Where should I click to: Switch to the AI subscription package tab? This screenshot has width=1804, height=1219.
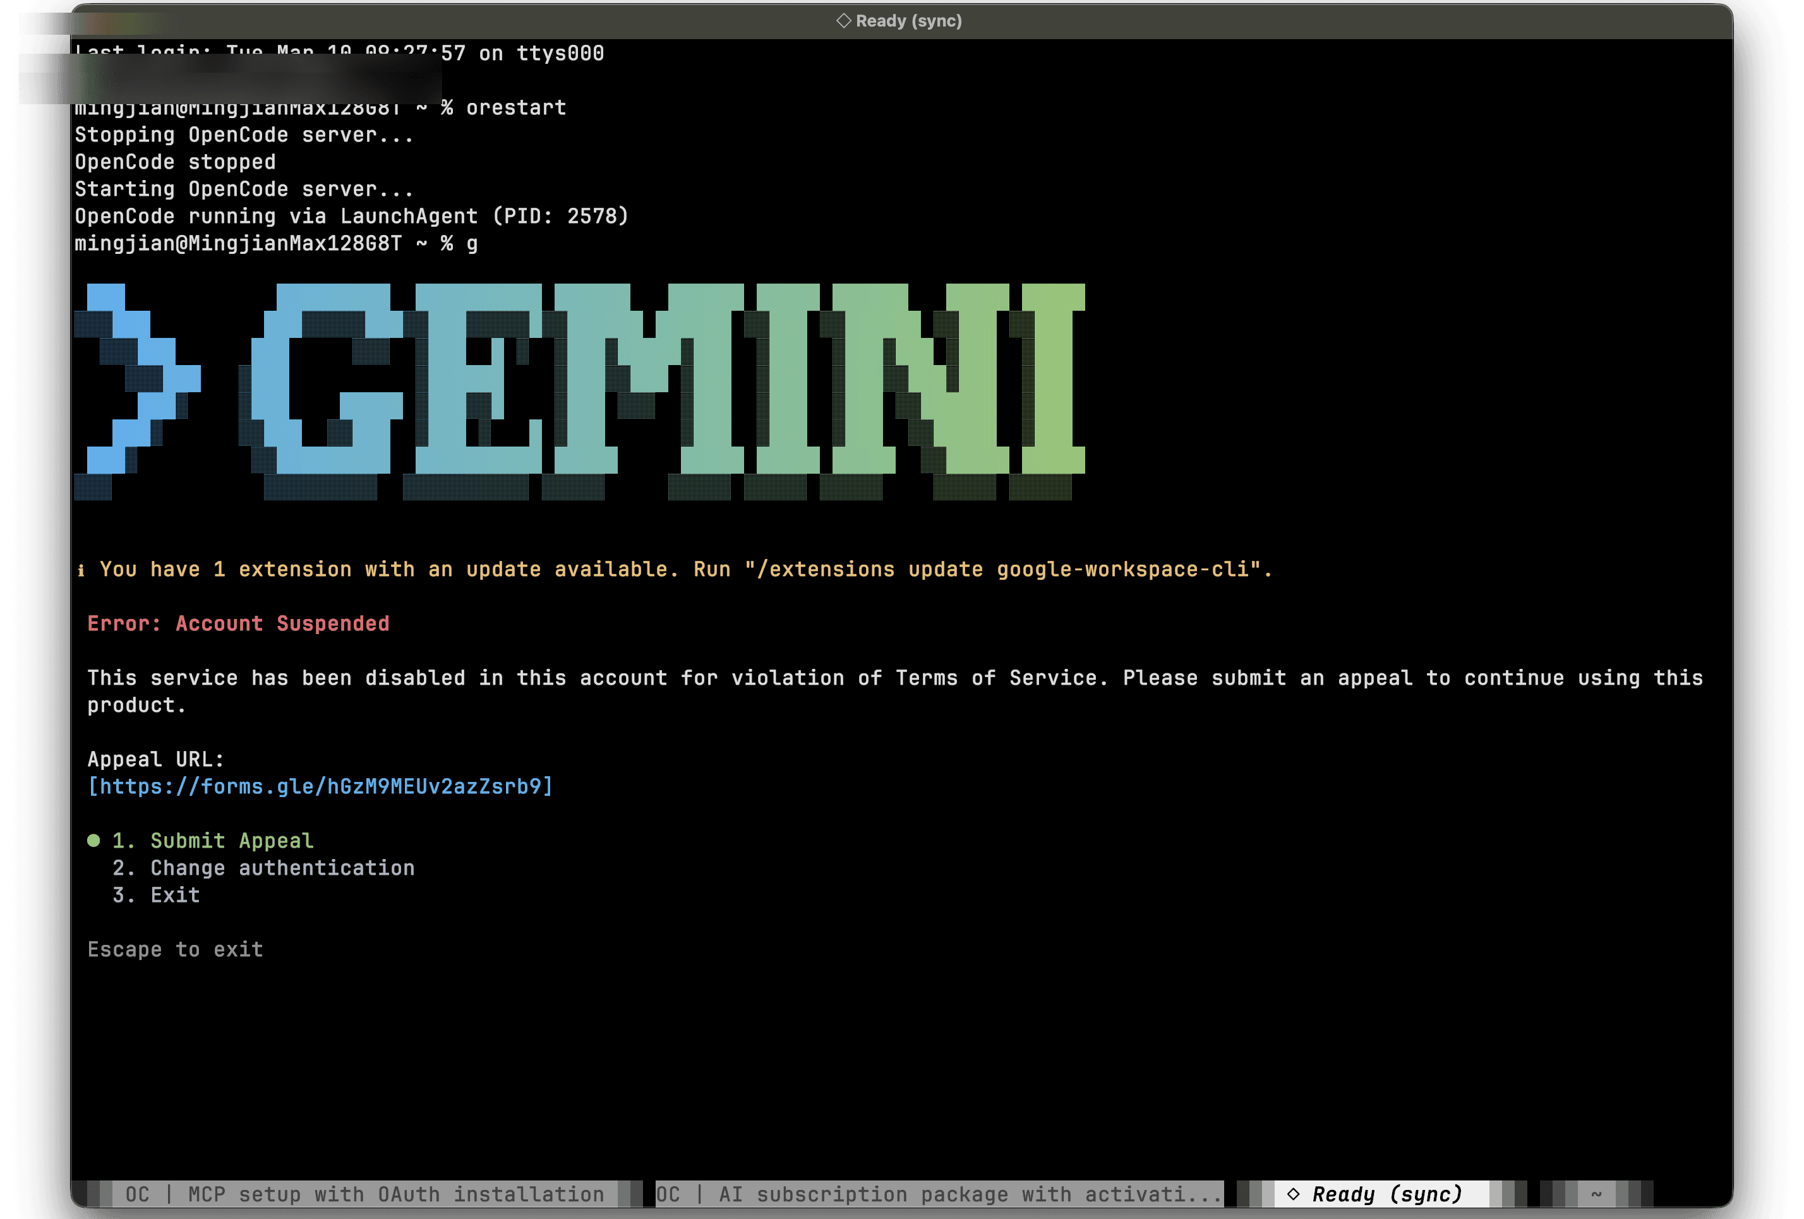pyautogui.click(x=939, y=1194)
